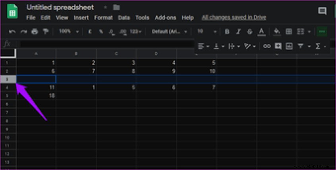Open the Data menu
Viewport: 336px width, 170px height.
124,17
